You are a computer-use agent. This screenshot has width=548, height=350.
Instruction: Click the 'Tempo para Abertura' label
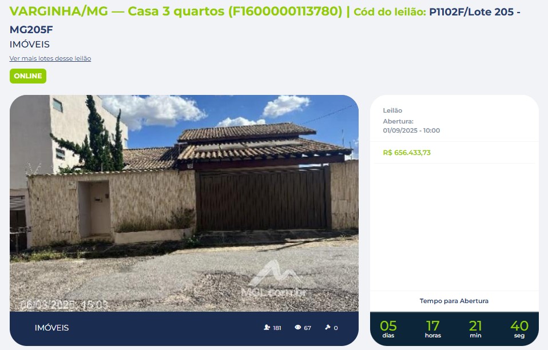coord(454,301)
